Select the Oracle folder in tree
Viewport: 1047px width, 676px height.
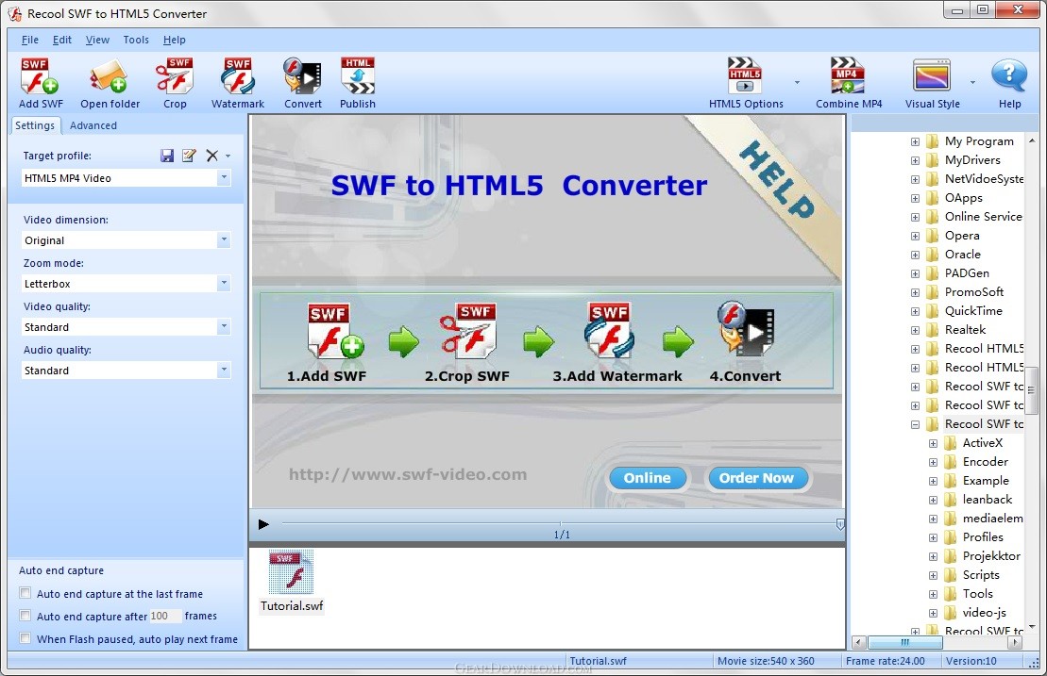coord(962,254)
